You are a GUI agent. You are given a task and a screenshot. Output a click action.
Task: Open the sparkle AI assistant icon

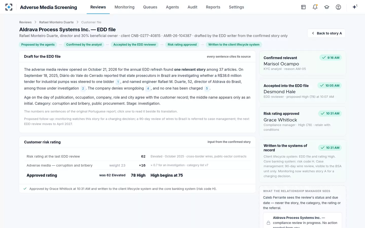(355, 7)
